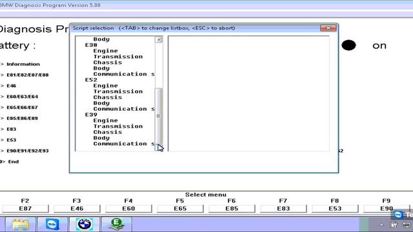Select E39 in the script list

(91, 115)
